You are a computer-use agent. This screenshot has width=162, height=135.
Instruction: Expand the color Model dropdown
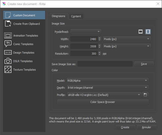tap(107, 80)
